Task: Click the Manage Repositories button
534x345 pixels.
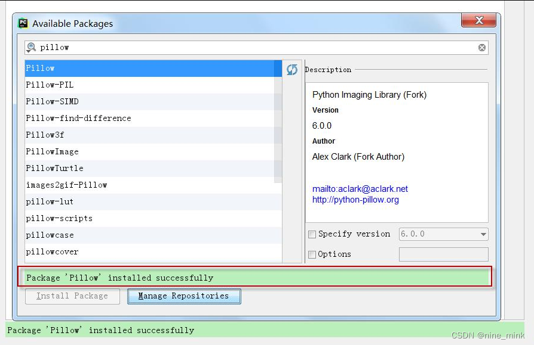Action: 184,296
